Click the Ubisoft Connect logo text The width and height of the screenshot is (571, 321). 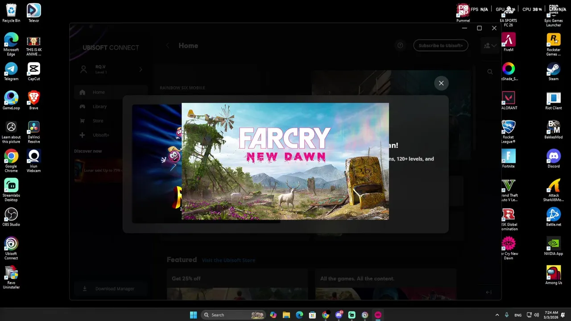coord(111,47)
